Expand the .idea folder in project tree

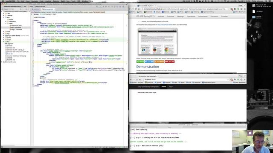tap(4, 13)
